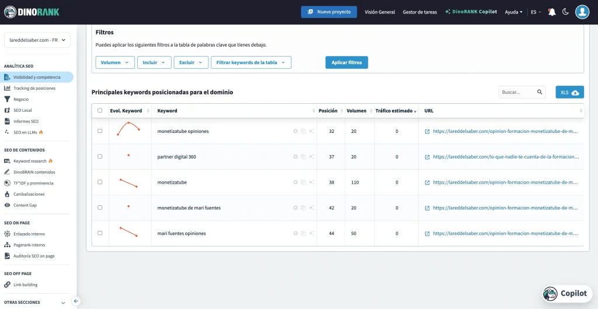Open external link icon for 'partner digital 360'

click(427, 157)
